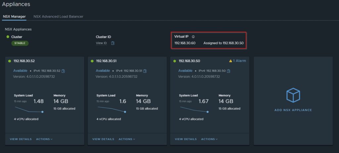Click the card title 192.168.30.52
This screenshot has width=339, height=153.
tap(24, 61)
